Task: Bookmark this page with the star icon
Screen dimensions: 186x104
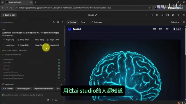Action: [149, 8]
